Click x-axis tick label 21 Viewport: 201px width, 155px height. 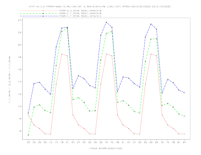click(x=67, y=142)
